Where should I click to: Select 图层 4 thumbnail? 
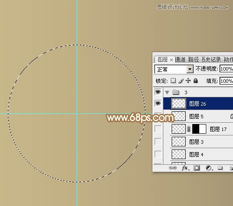pyautogui.click(x=179, y=154)
